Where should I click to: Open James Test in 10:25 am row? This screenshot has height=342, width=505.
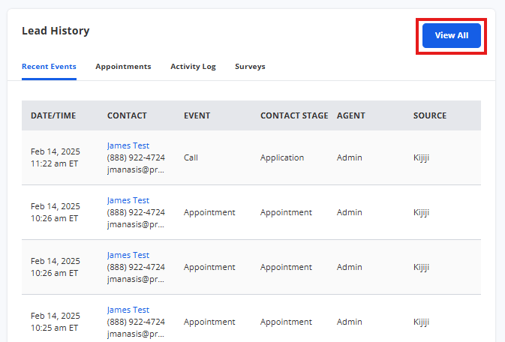click(x=128, y=310)
